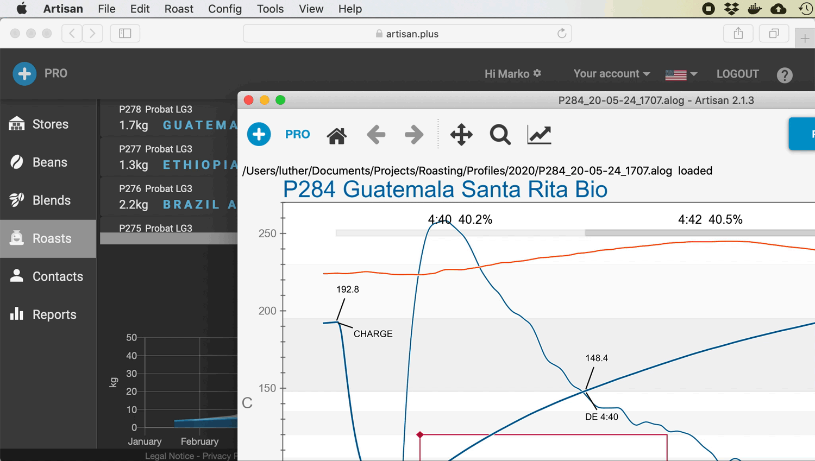Open the graph line chart options icon
Viewport: 815px width, 461px height.
click(x=540, y=134)
